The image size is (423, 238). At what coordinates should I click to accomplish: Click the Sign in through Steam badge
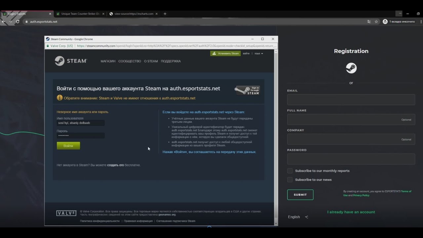(247, 91)
